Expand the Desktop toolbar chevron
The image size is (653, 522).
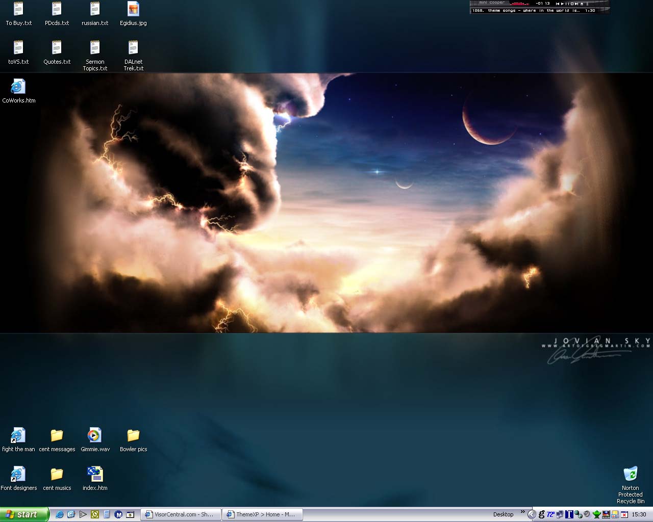(x=522, y=512)
